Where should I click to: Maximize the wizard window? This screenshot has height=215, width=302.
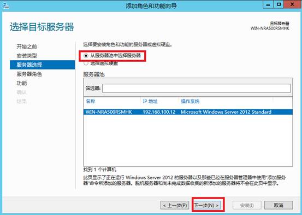click(x=279, y=4)
